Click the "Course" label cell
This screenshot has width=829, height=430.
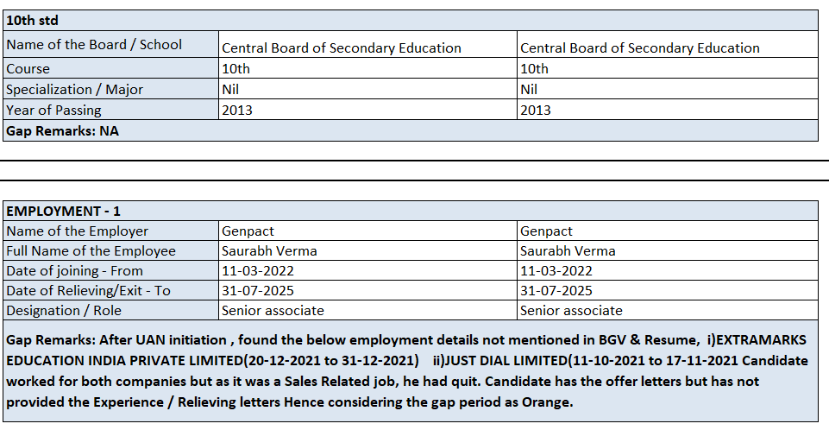pos(28,68)
